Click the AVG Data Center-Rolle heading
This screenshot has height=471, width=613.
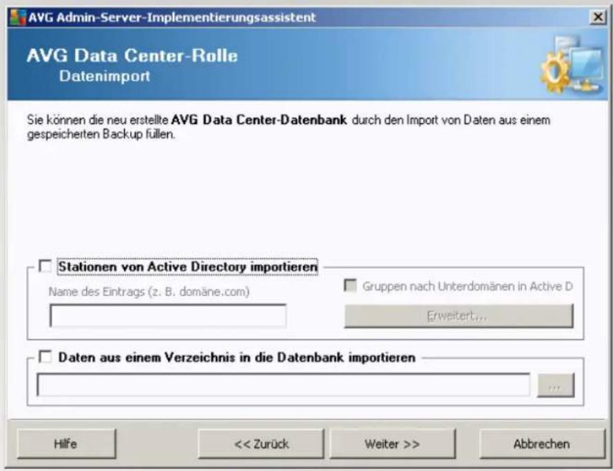132,56
